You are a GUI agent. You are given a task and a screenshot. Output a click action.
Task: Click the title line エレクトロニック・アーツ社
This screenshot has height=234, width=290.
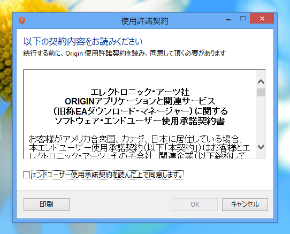tap(140, 92)
